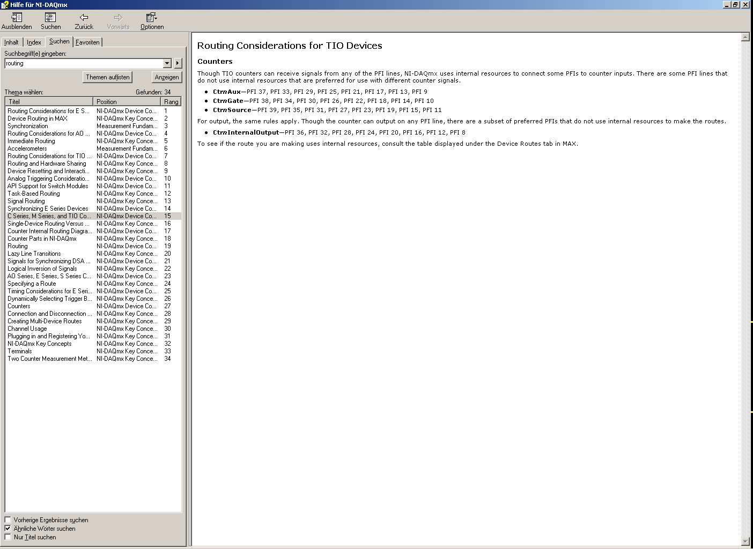Select the 'Counters' search result

coord(93,306)
